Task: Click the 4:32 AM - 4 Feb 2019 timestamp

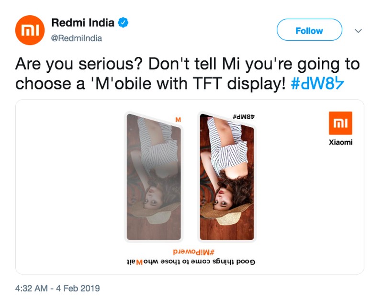Action: 57,289
